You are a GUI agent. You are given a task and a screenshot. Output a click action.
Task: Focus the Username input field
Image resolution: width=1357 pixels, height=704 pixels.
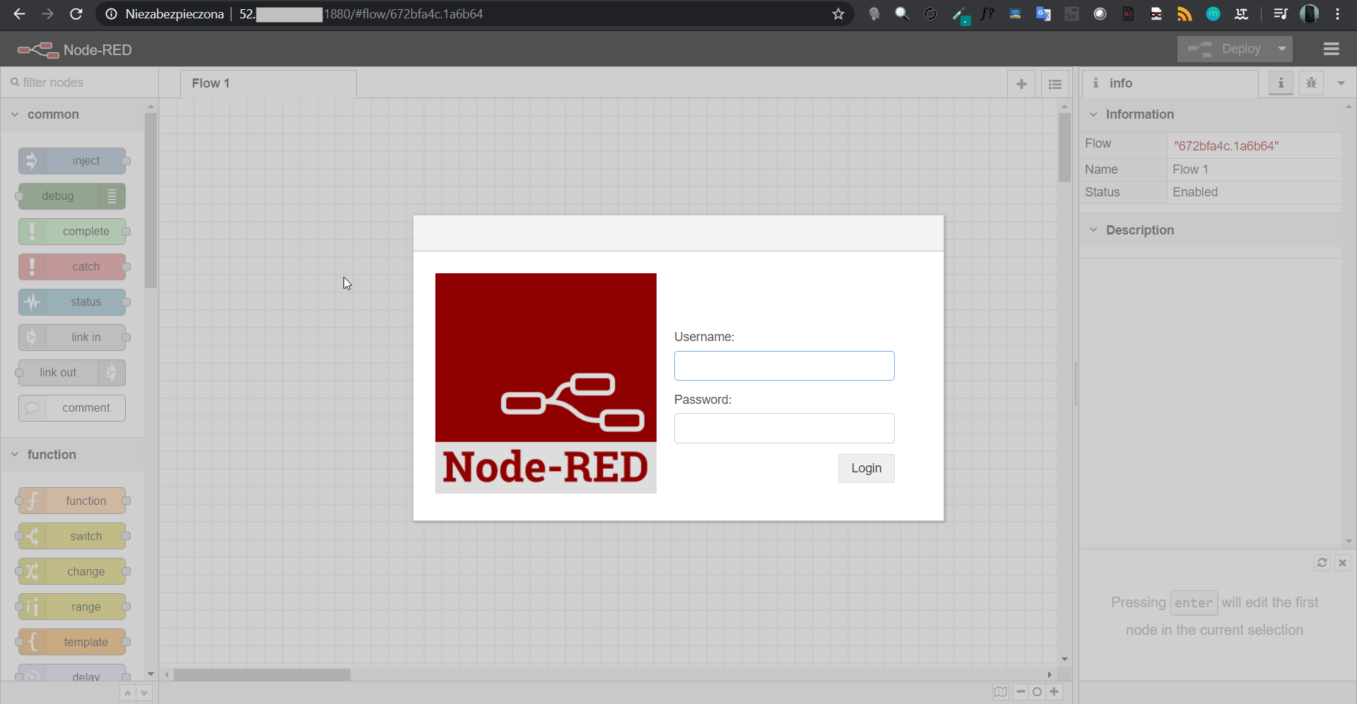pyautogui.click(x=784, y=366)
